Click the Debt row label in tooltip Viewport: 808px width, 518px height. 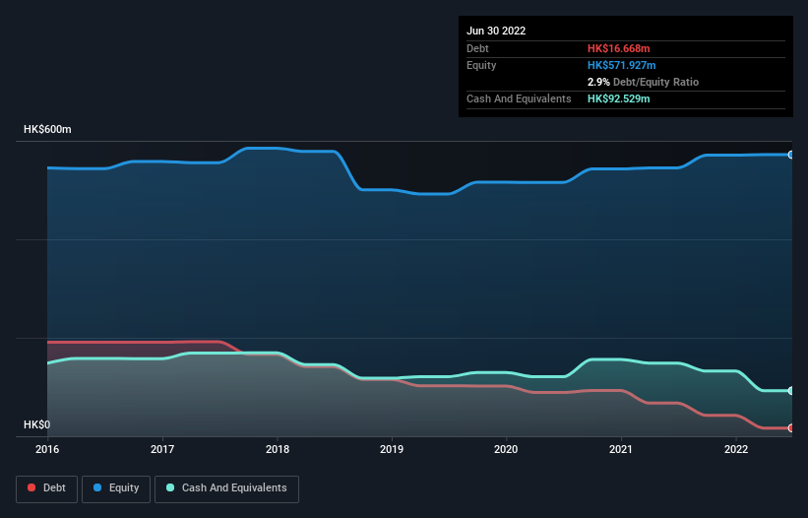[x=477, y=48]
